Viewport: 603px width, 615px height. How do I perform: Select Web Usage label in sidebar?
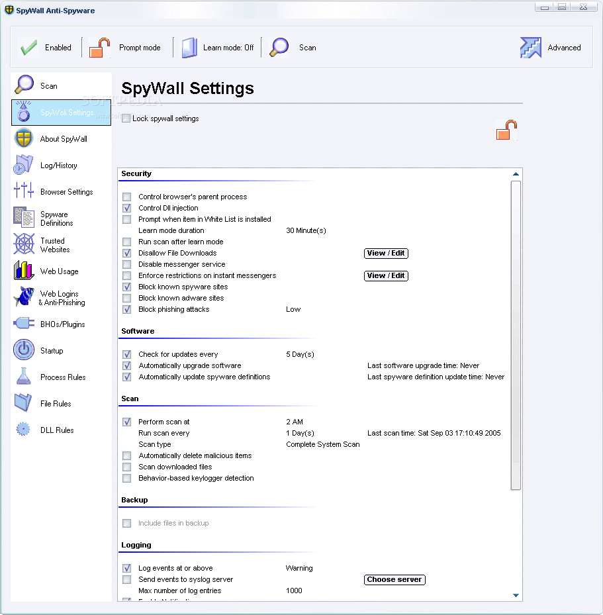59,271
